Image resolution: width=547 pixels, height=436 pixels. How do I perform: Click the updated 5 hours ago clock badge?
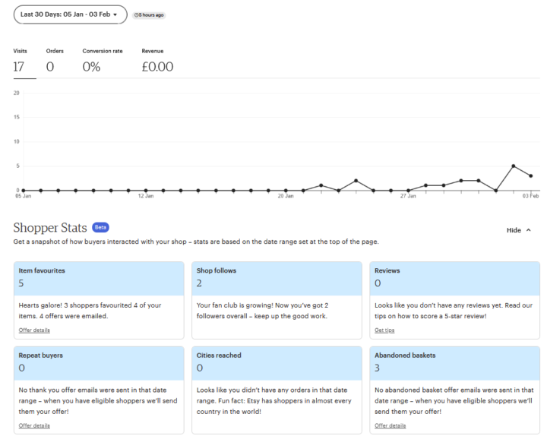[x=149, y=15]
